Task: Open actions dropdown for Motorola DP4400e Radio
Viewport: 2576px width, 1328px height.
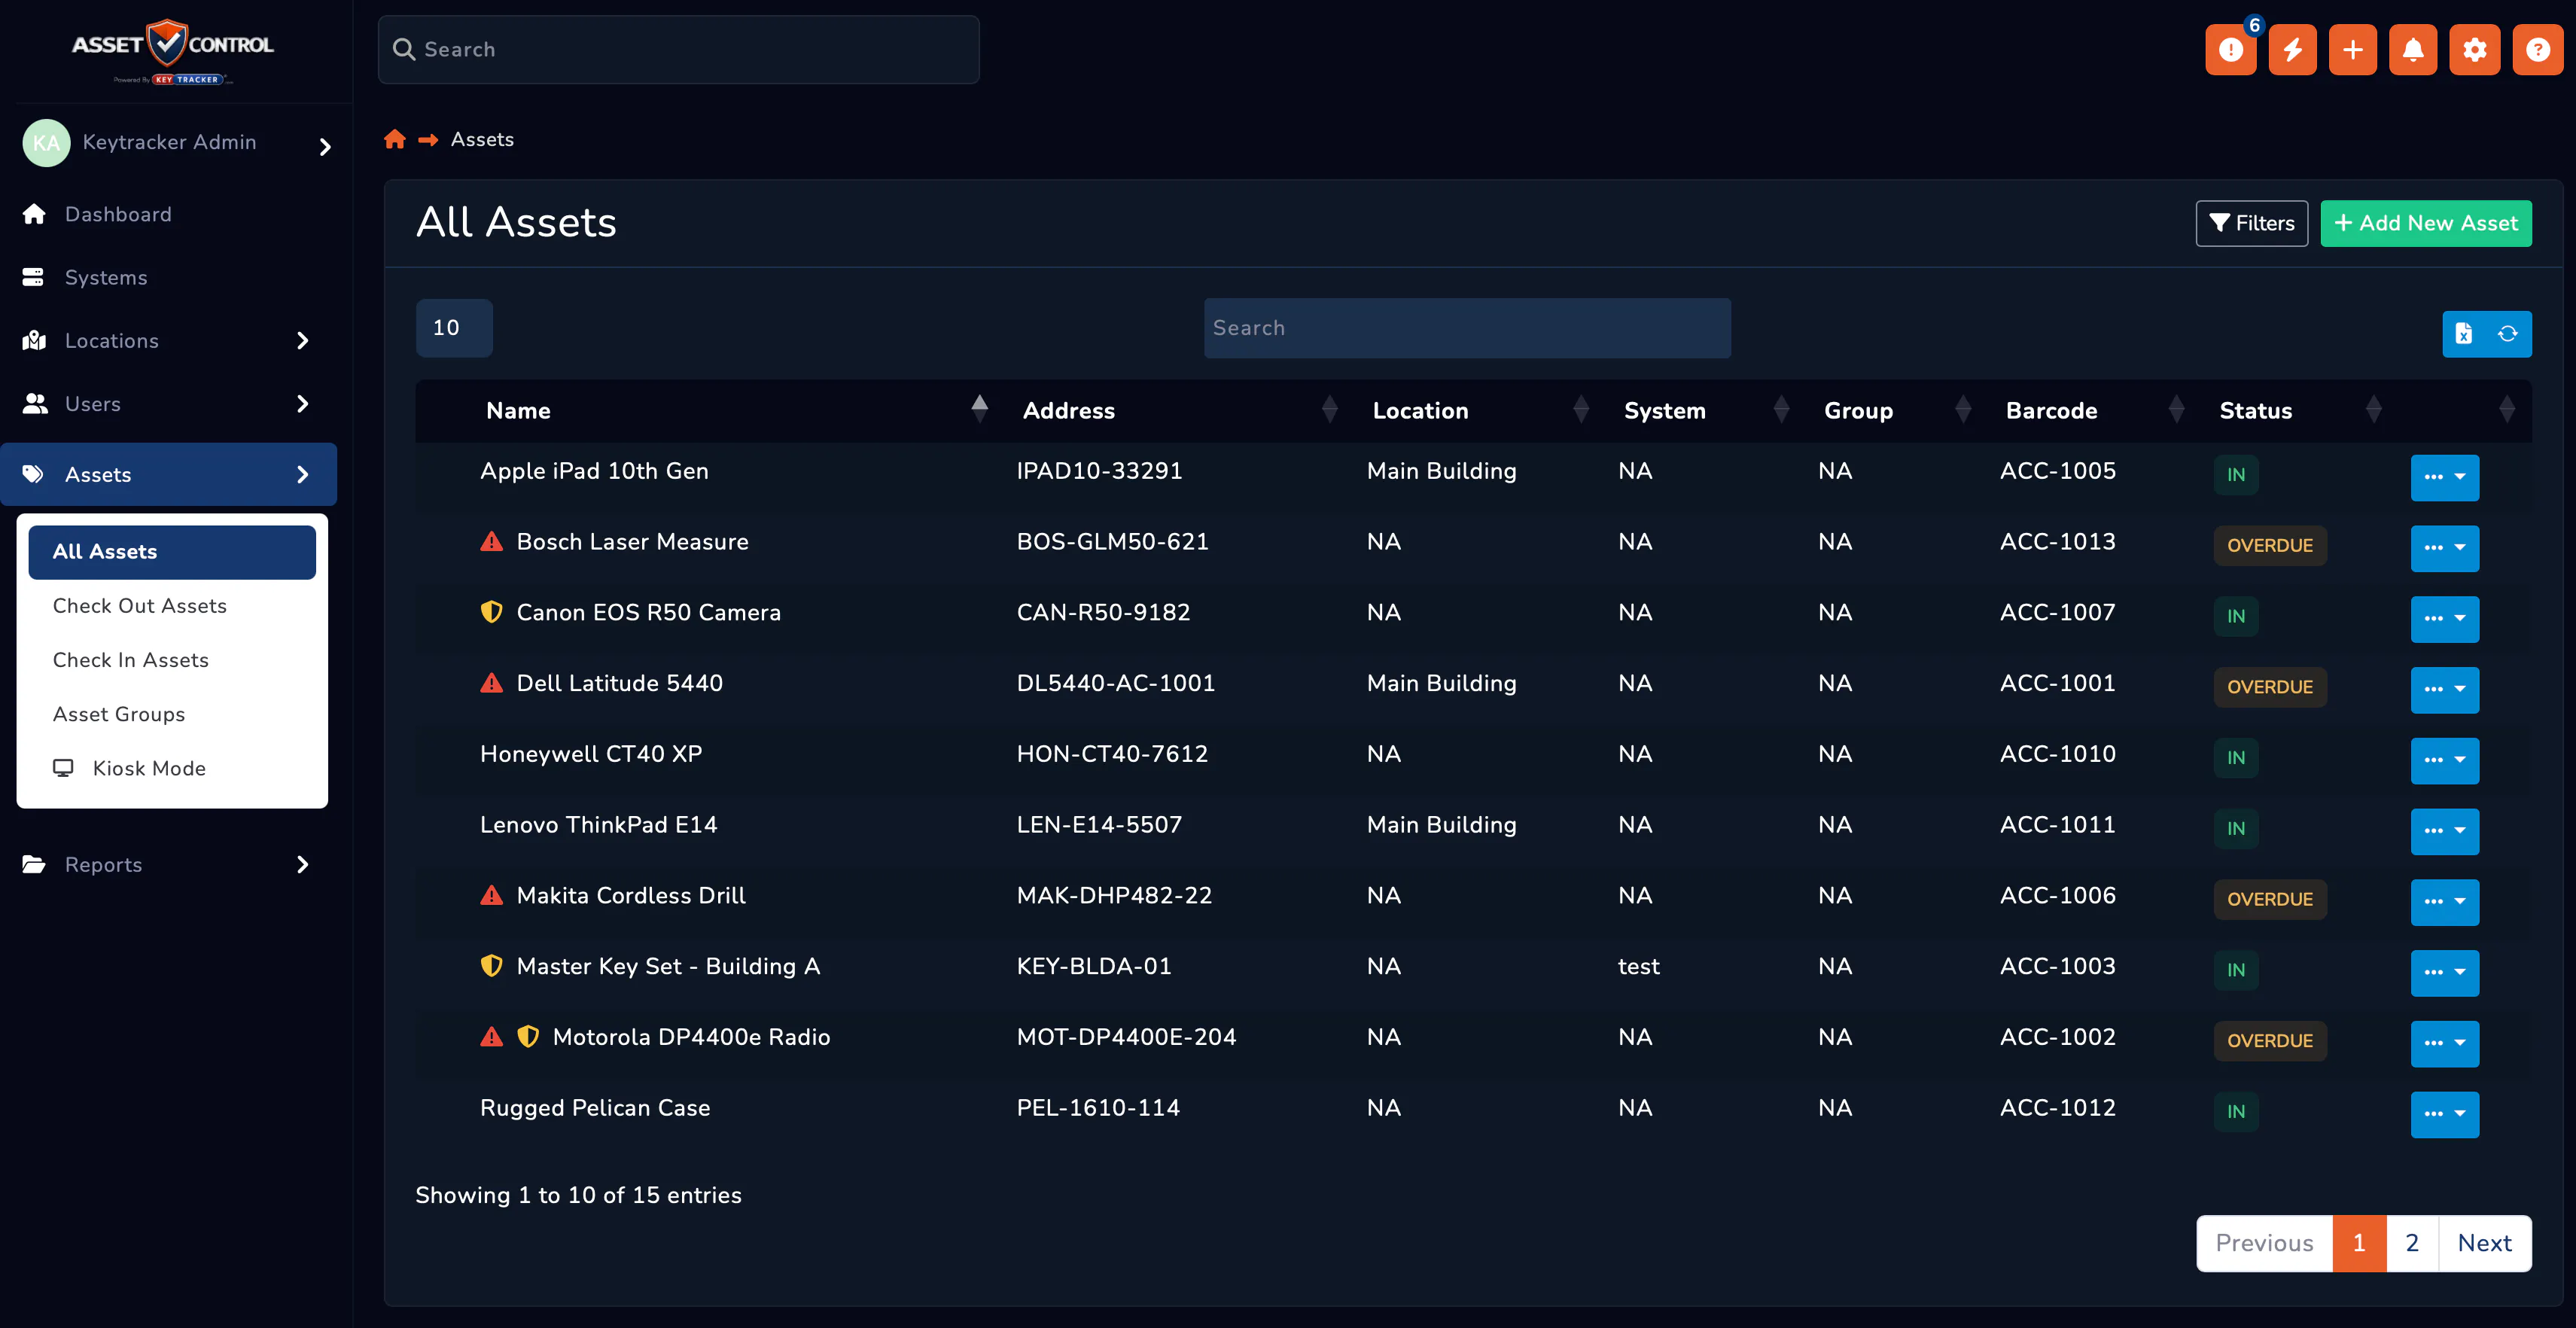Action: (2444, 1043)
